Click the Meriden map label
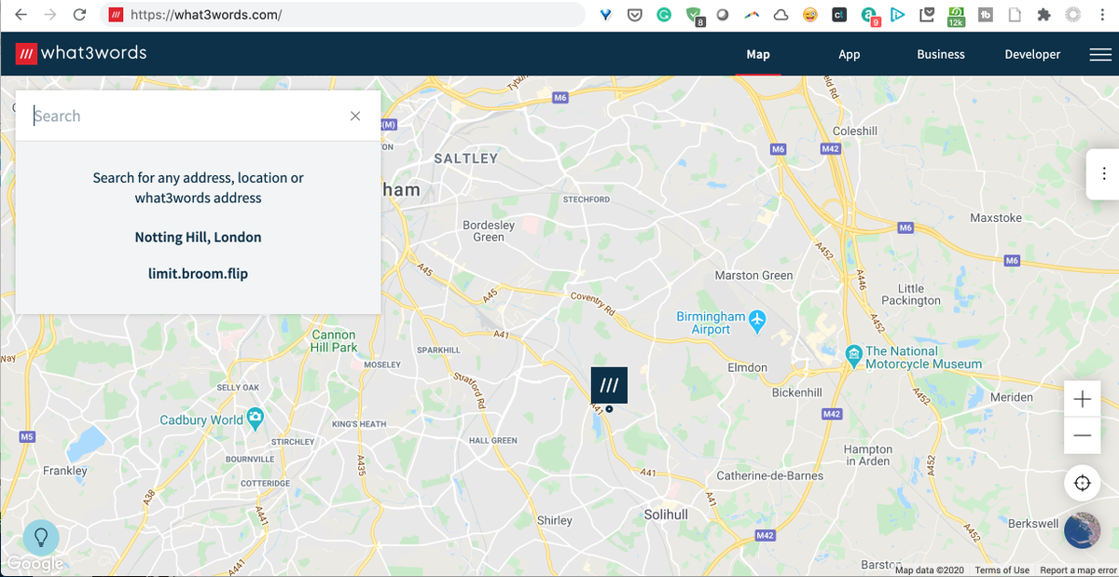The image size is (1119, 577). click(x=1012, y=397)
